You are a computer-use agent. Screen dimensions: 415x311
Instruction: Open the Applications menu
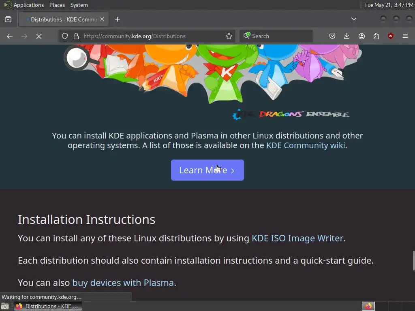tap(29, 5)
